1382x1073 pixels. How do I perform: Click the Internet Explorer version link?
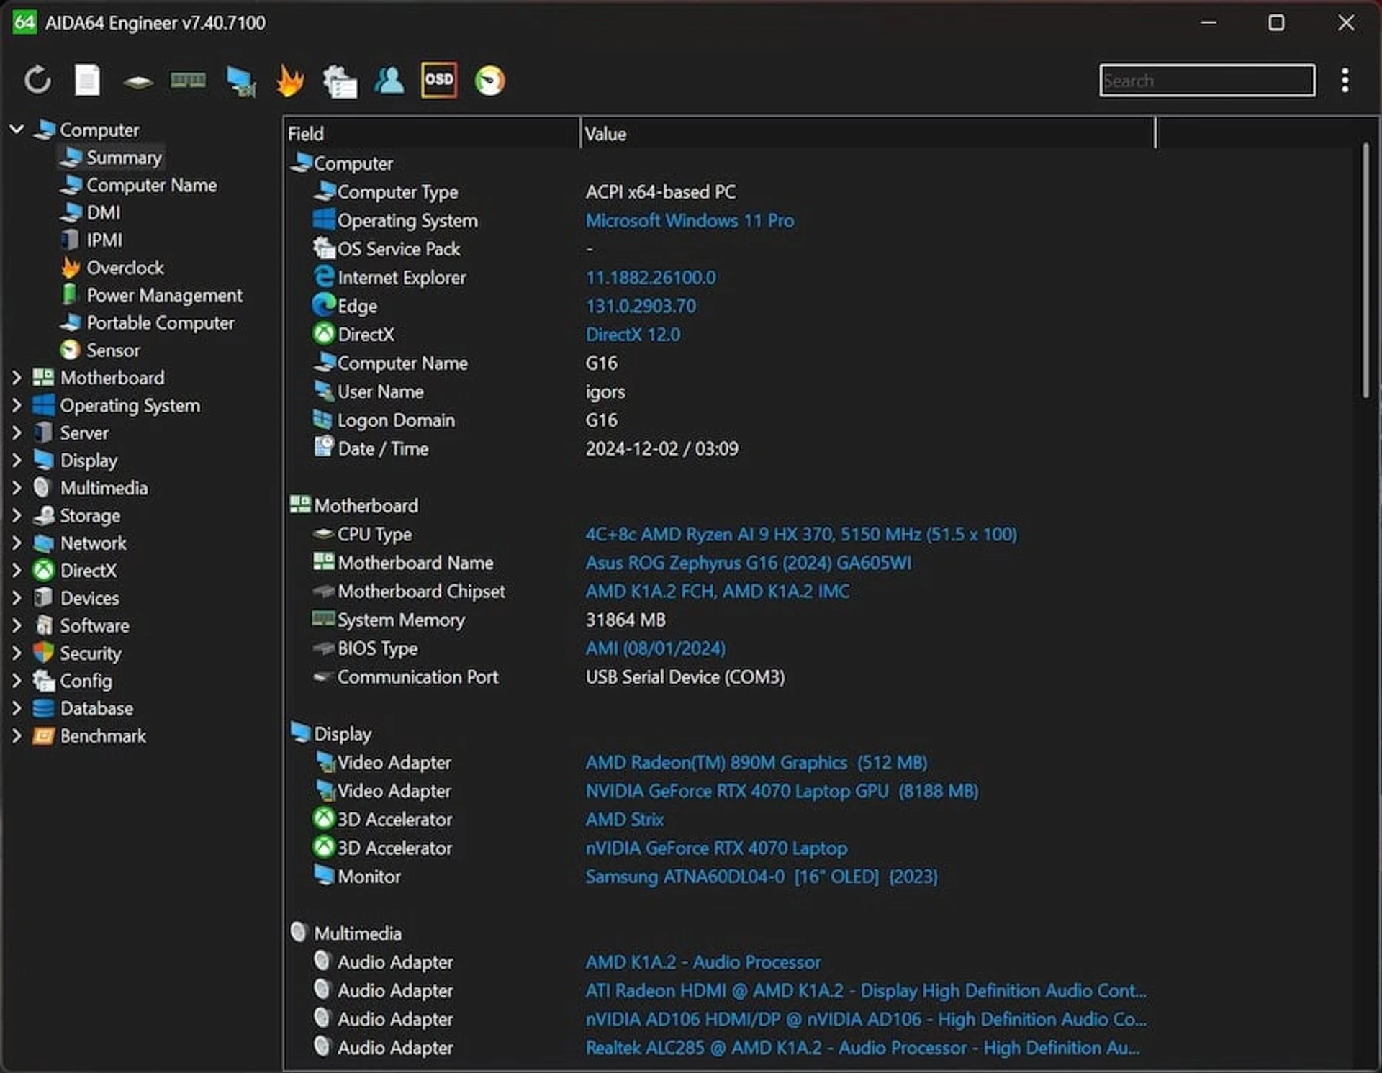(x=651, y=277)
